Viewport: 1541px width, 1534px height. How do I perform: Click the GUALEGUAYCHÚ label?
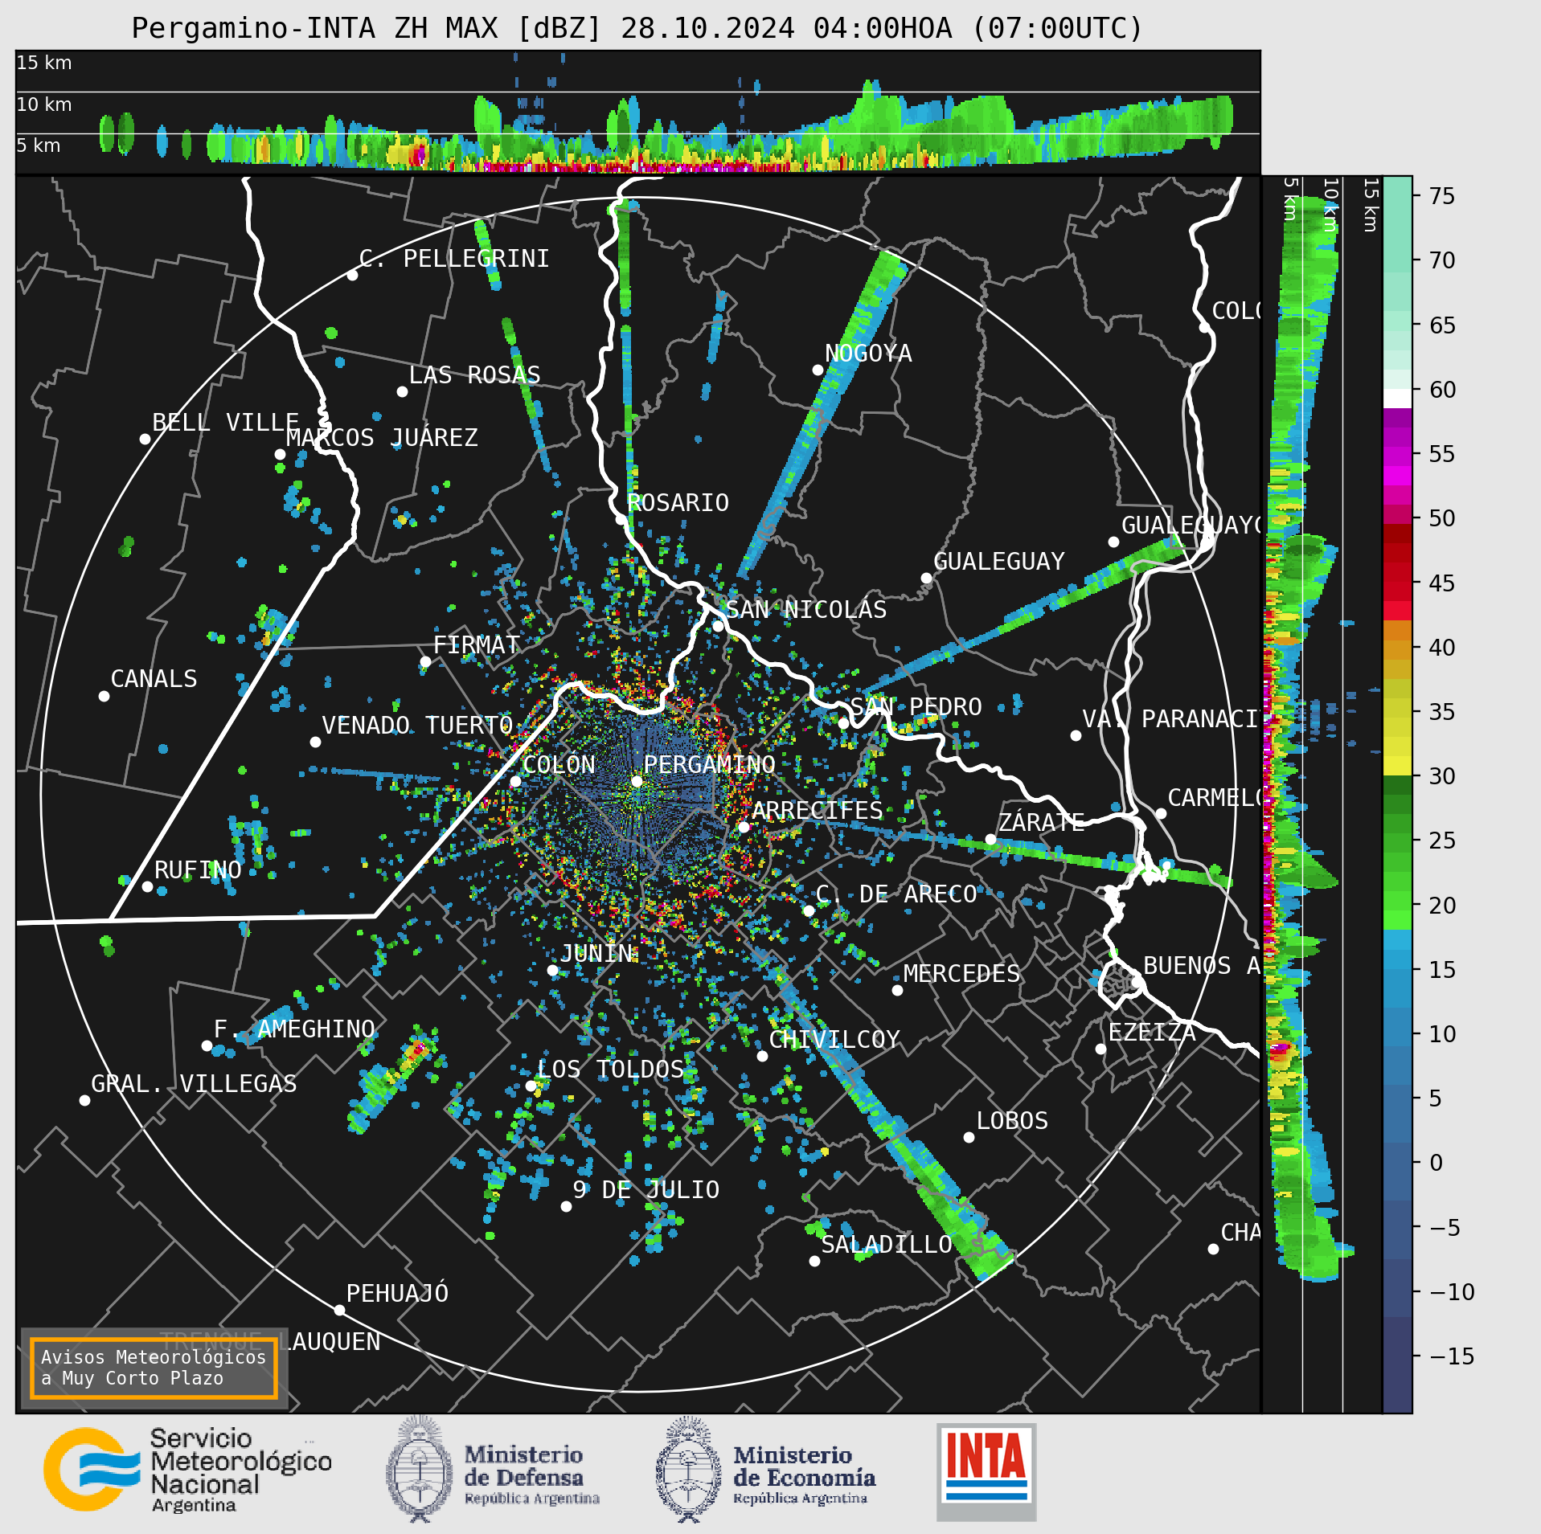pos(1191,526)
